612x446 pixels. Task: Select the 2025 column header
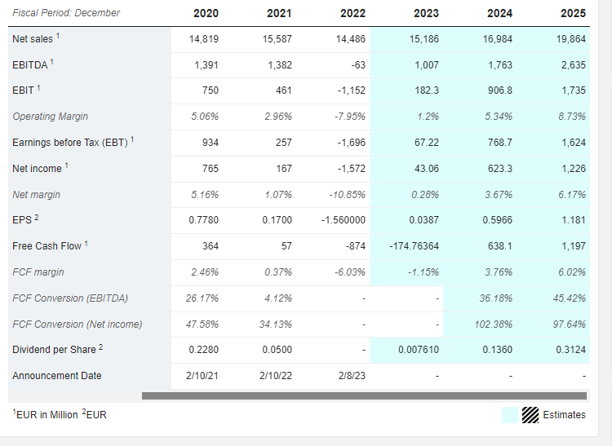coord(573,13)
